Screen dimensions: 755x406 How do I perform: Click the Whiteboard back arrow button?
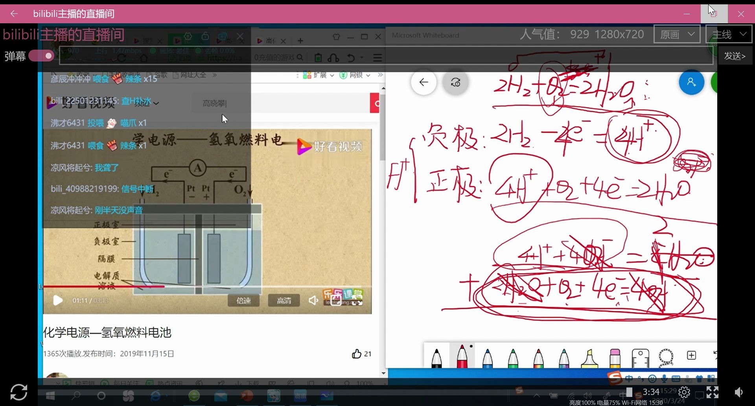click(x=424, y=82)
